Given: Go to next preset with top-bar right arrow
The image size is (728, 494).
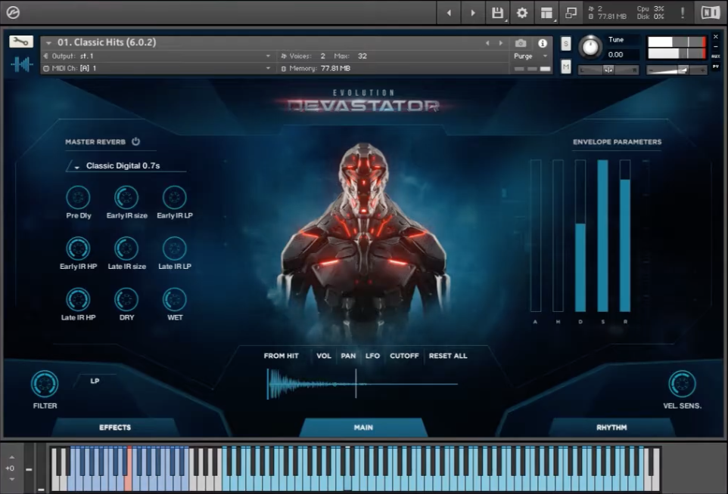Looking at the screenshot, I should (x=473, y=13).
